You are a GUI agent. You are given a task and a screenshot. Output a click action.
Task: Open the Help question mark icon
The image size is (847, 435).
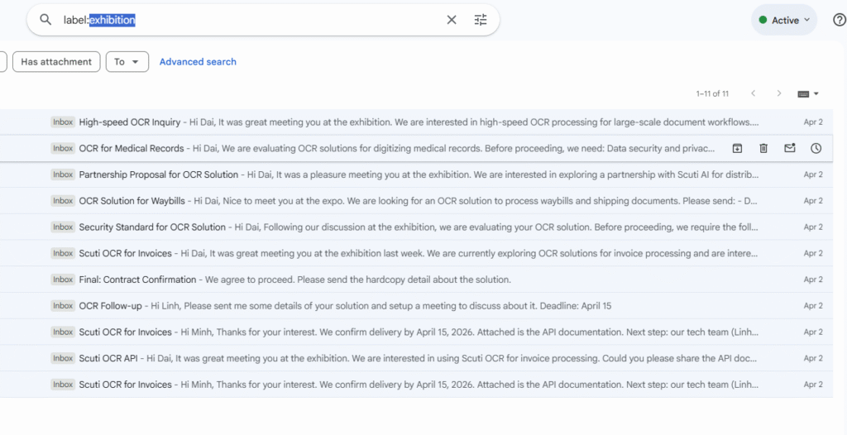coord(839,20)
